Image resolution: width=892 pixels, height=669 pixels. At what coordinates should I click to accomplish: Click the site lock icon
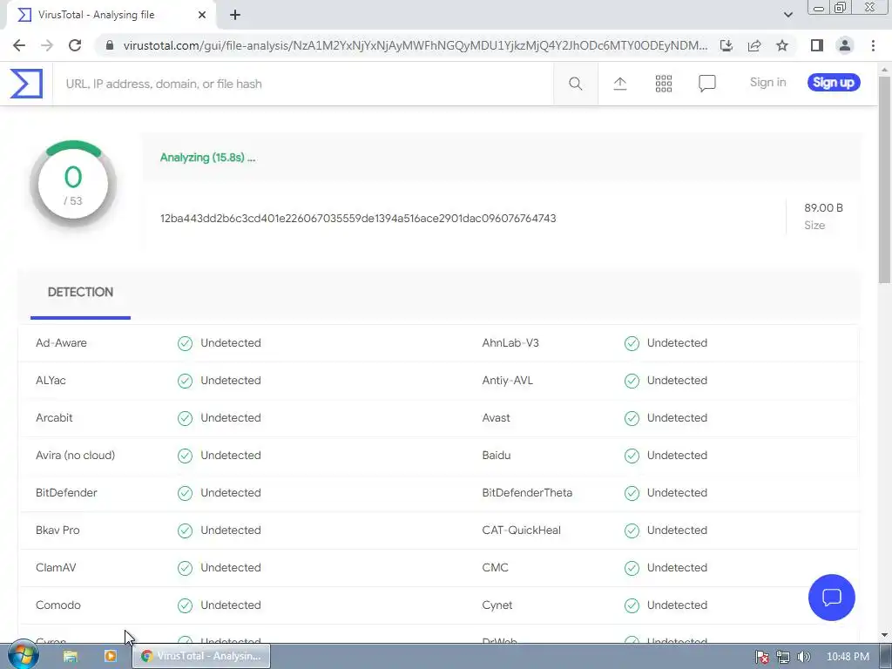coord(110,45)
